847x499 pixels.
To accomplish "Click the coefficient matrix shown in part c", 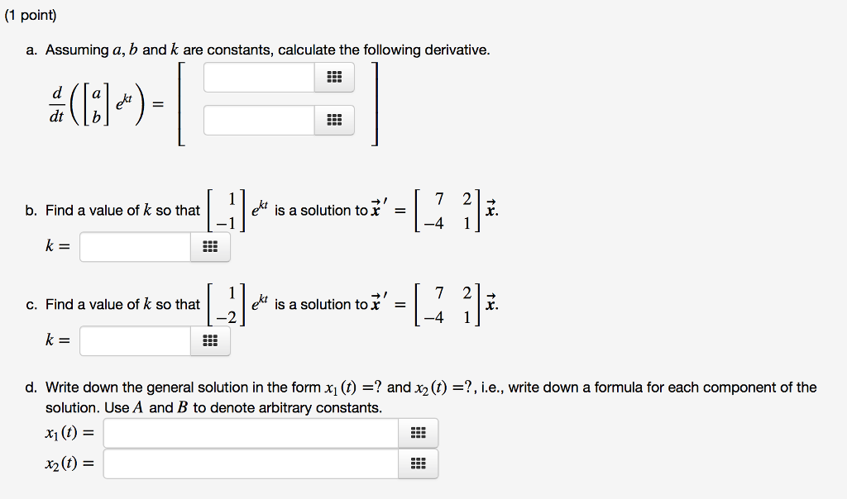I will coord(447,302).
